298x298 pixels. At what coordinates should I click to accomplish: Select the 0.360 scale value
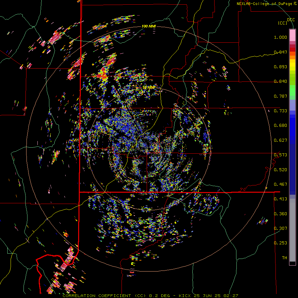coord(280,214)
